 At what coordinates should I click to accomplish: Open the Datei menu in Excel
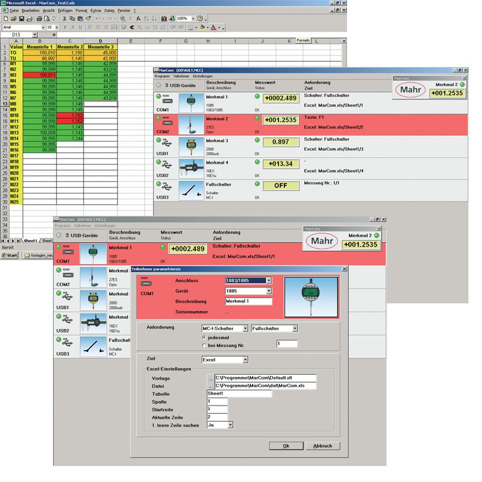(14, 10)
